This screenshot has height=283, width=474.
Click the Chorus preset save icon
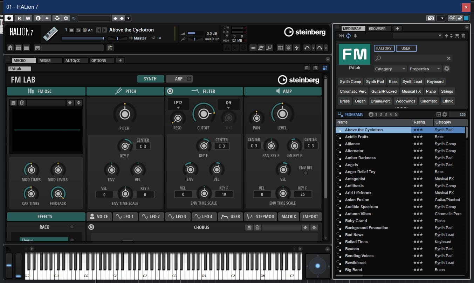click(249, 227)
